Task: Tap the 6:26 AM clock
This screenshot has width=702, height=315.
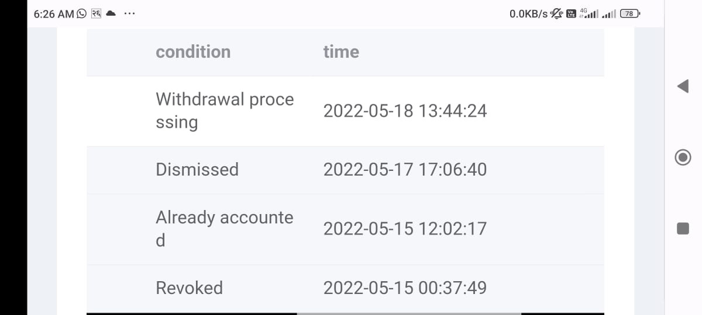Action: tap(54, 14)
